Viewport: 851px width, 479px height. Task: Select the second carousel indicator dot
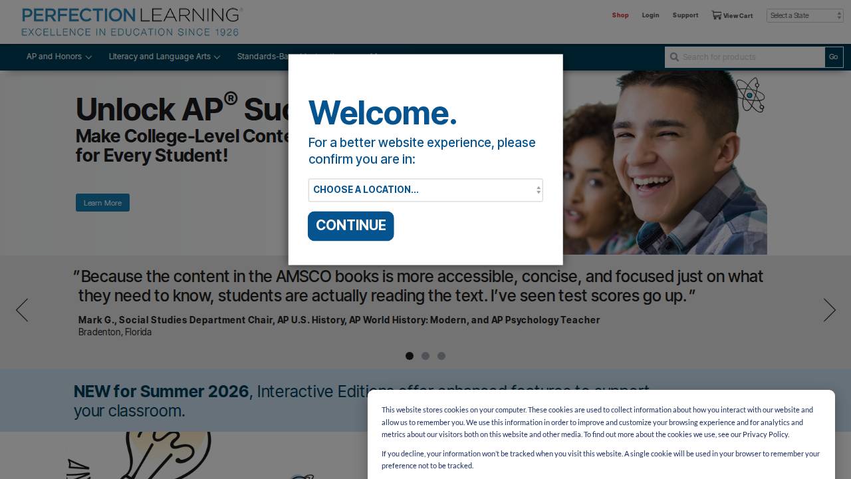425,356
